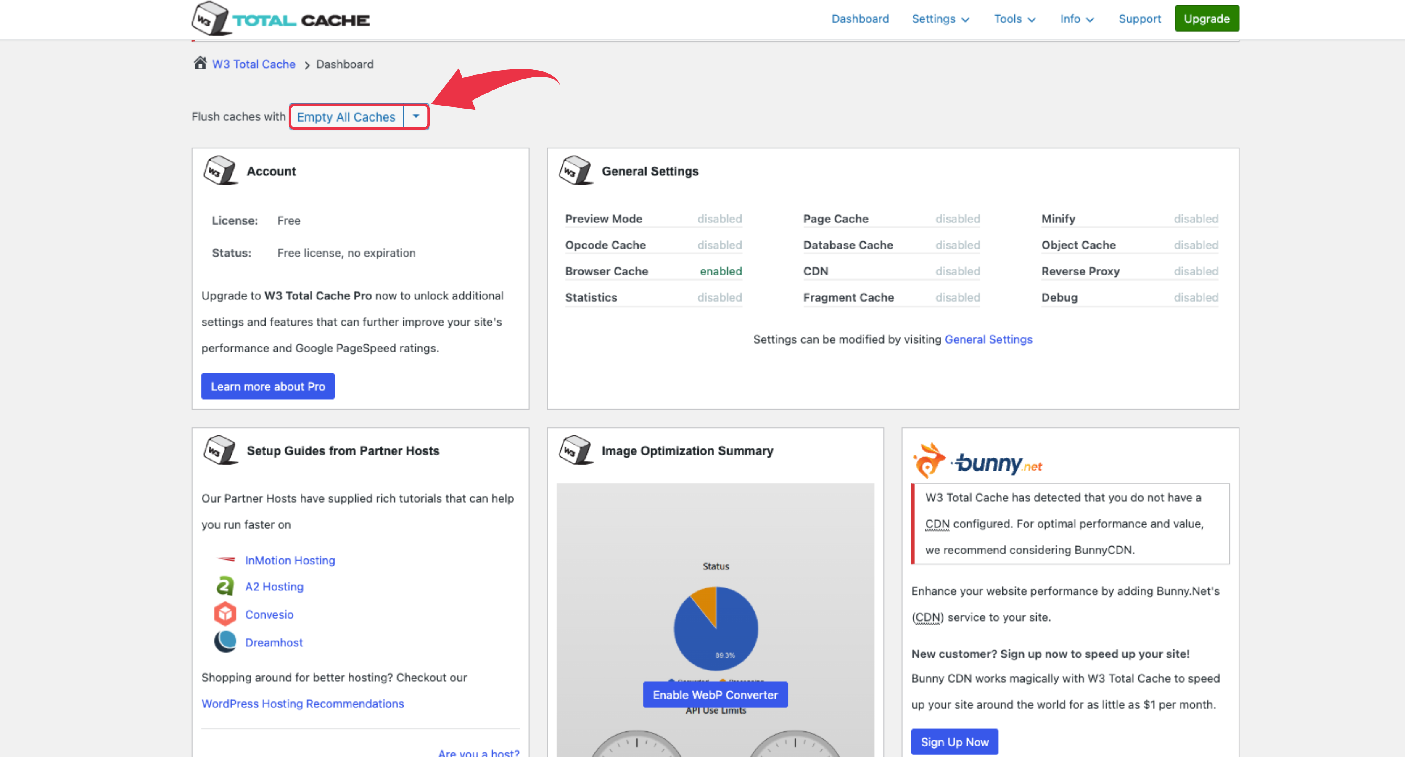Click the cube icon beside Setup Guides heading
Image resolution: width=1405 pixels, height=757 pixels.
pyautogui.click(x=220, y=450)
